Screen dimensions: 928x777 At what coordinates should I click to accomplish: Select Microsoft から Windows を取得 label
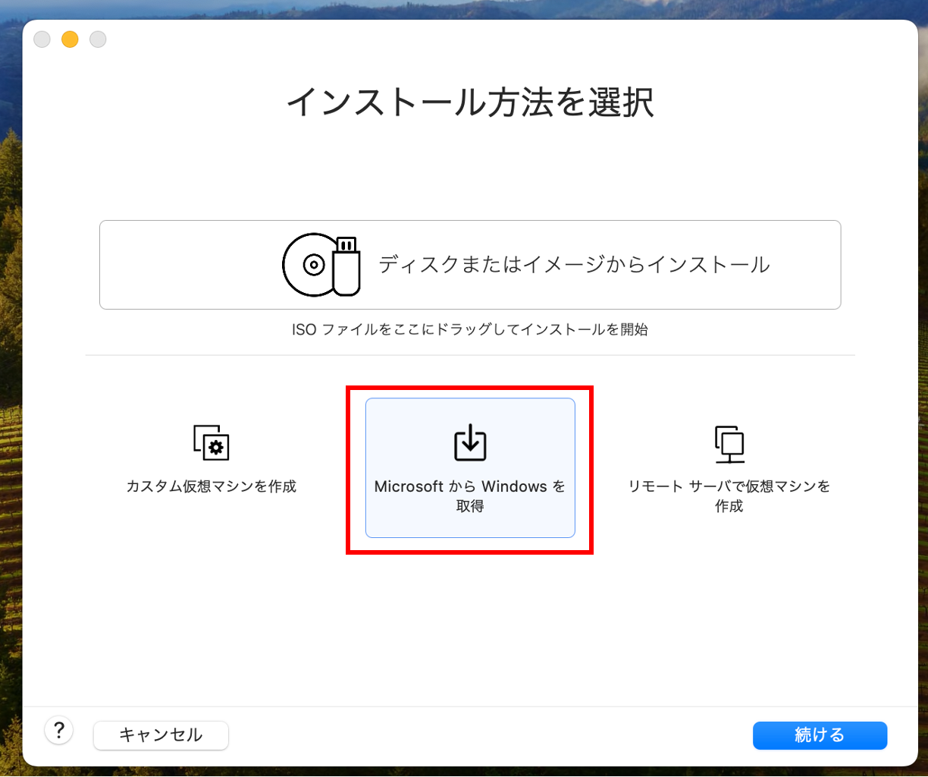tap(470, 496)
